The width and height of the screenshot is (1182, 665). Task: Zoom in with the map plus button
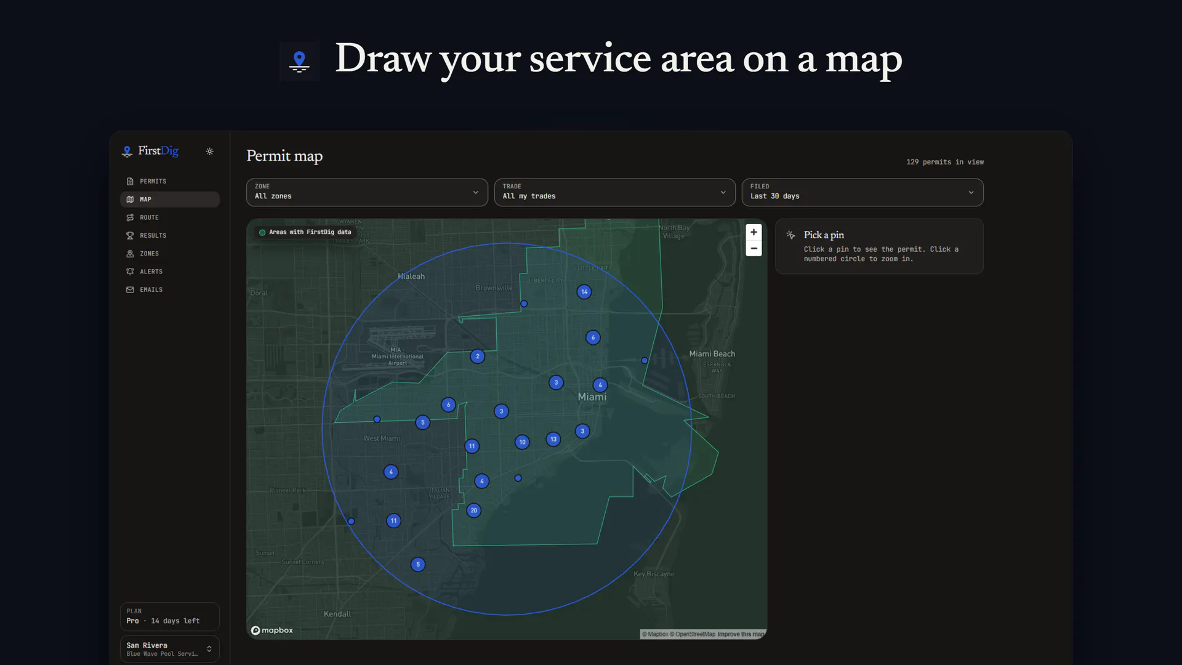[x=754, y=232]
